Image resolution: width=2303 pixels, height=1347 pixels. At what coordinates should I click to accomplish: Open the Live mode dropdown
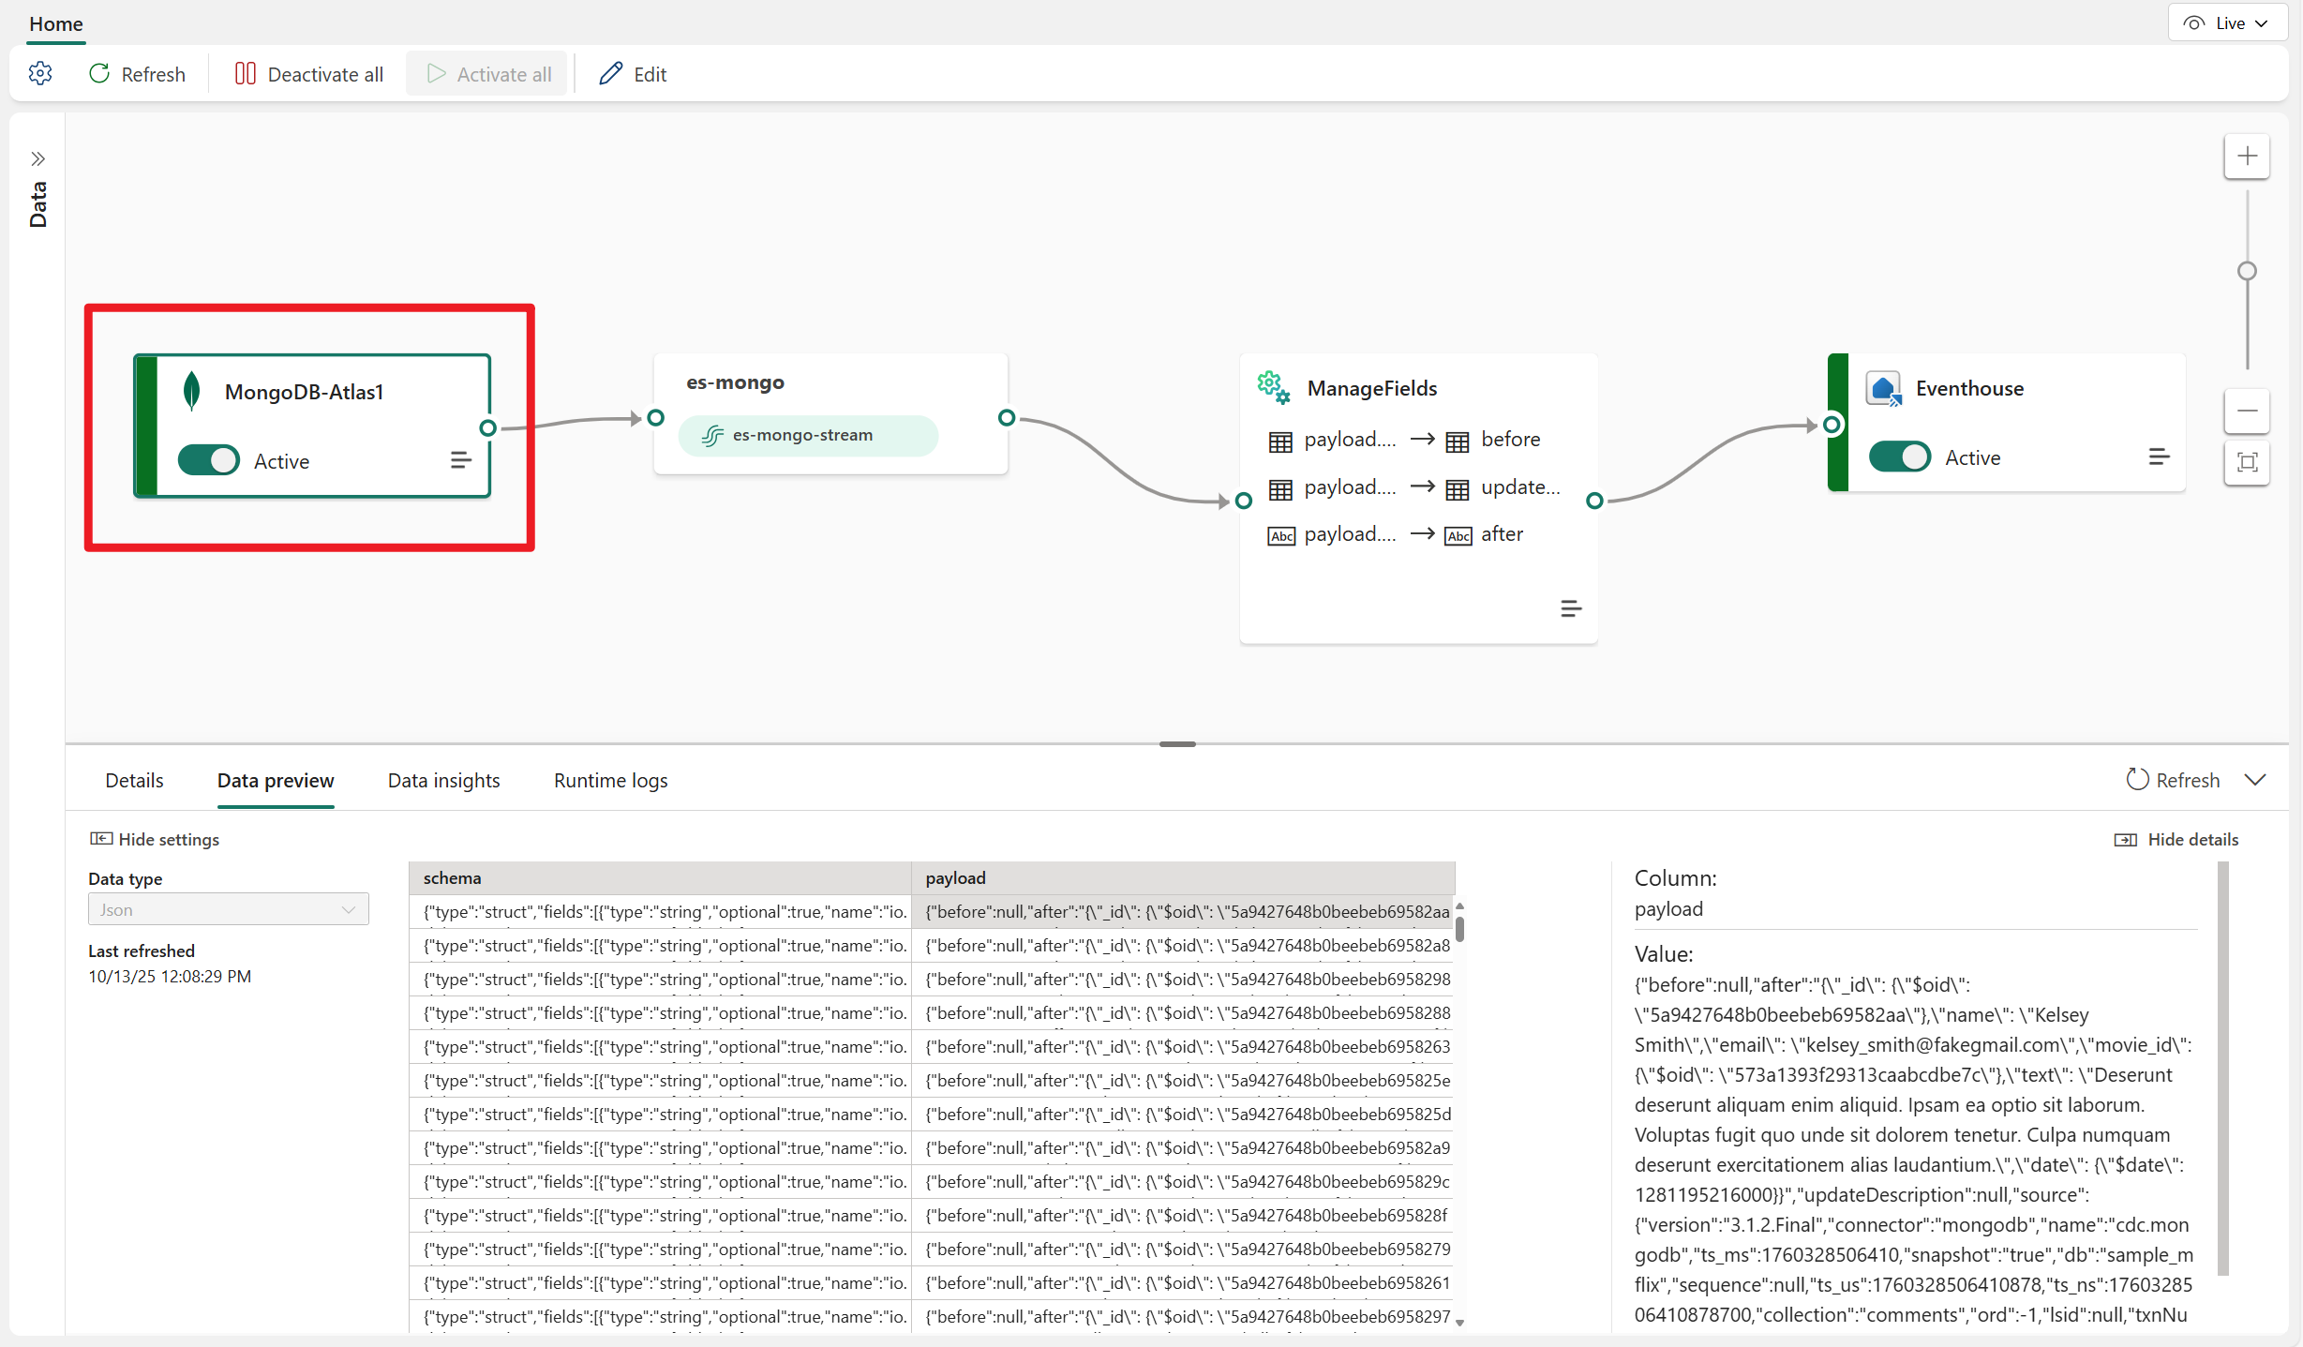tap(2230, 23)
